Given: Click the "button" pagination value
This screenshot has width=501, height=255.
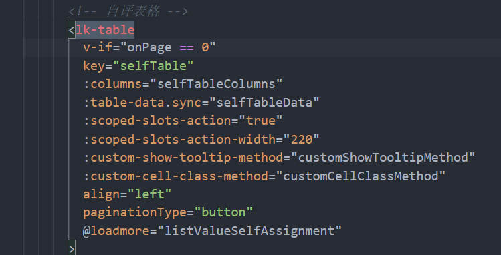Looking at the screenshot, I should point(223,212).
